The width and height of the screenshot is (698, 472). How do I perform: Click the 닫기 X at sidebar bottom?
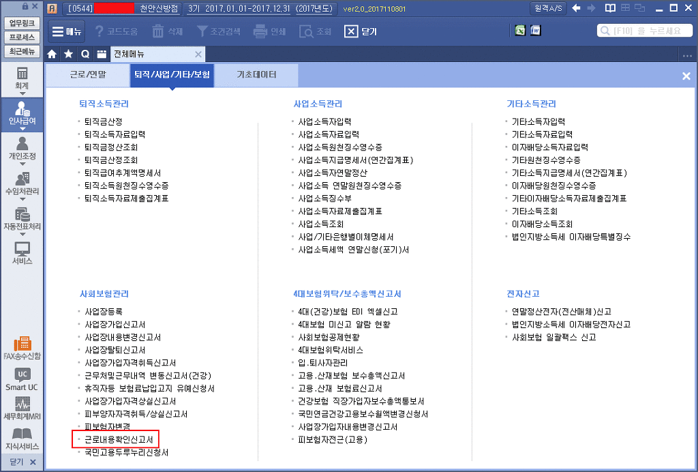click(x=22, y=462)
